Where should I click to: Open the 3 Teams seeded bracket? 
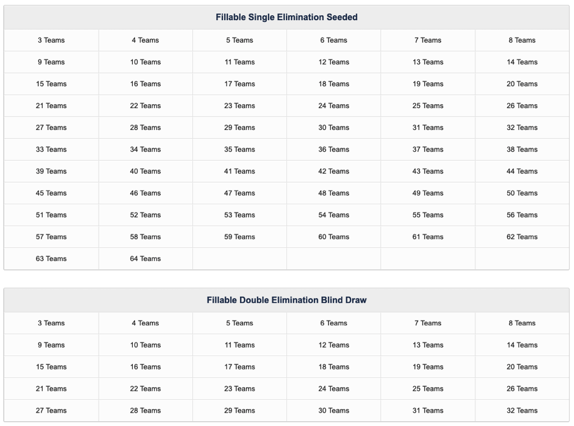[x=51, y=40]
